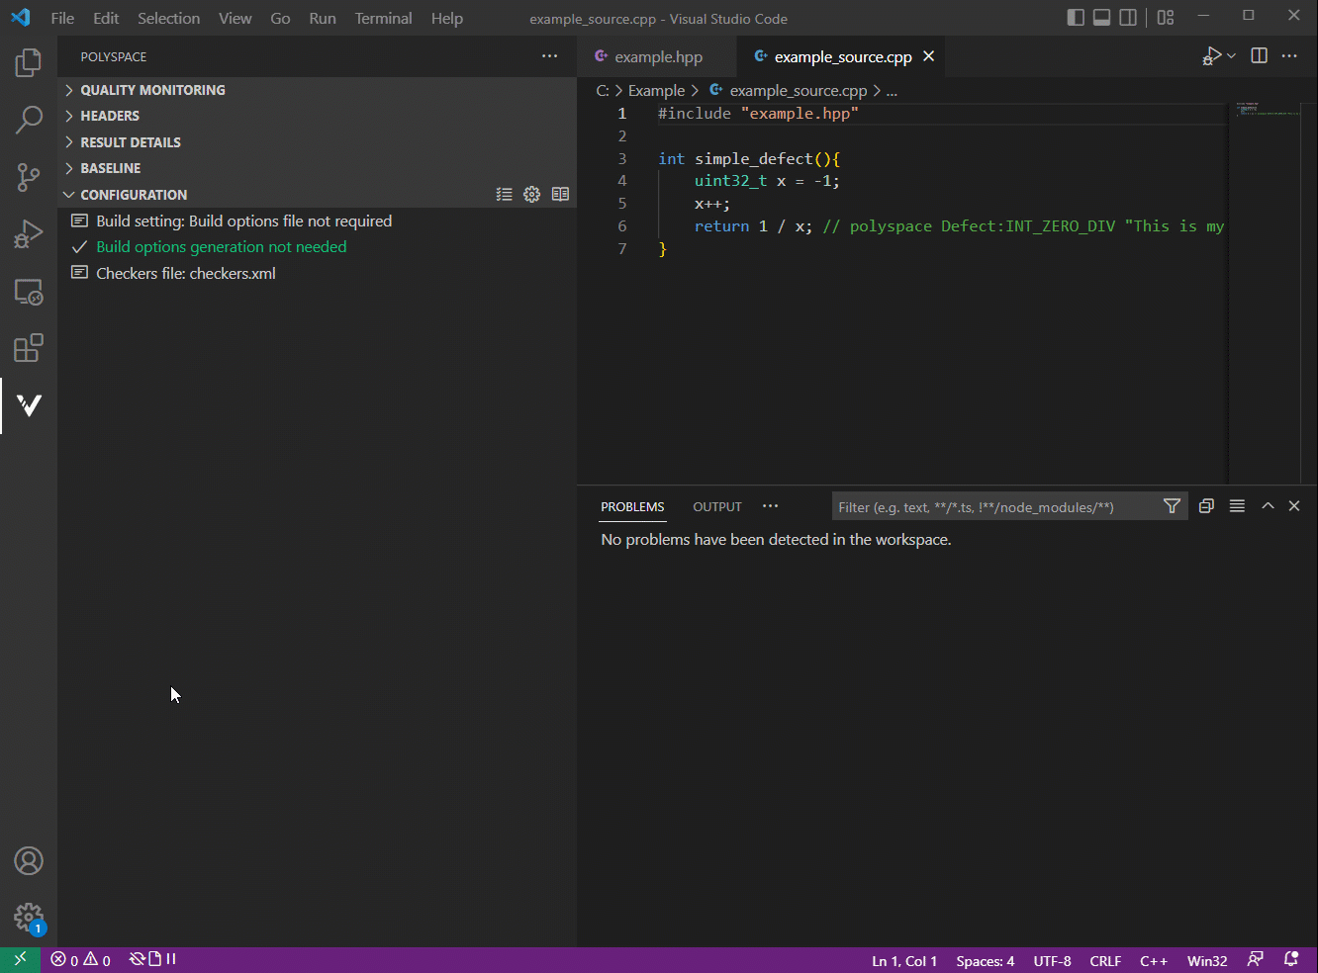Image resolution: width=1318 pixels, height=973 pixels.
Task: Open the Polyspace extension in the activity bar
Action: (x=29, y=405)
